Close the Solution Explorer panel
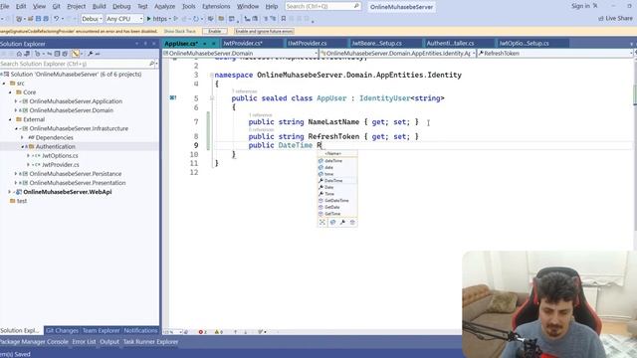The image size is (637, 358). [x=154, y=44]
